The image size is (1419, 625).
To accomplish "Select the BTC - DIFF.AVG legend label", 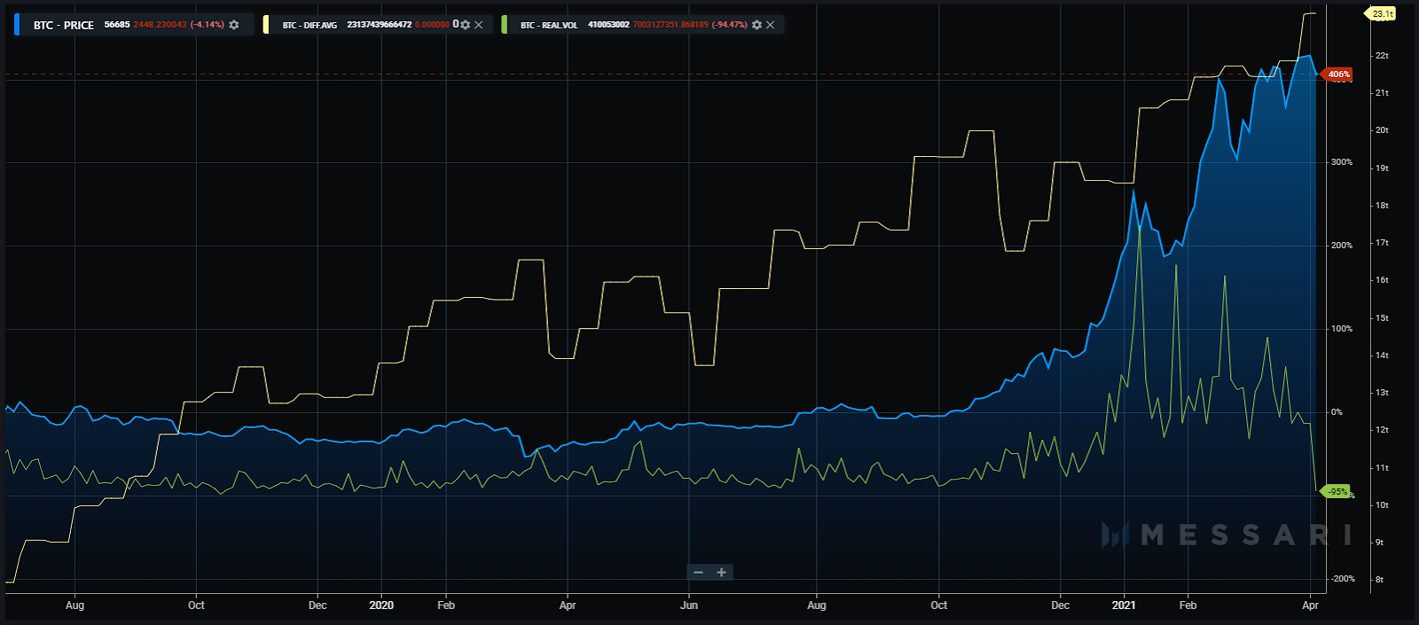I will [x=310, y=25].
